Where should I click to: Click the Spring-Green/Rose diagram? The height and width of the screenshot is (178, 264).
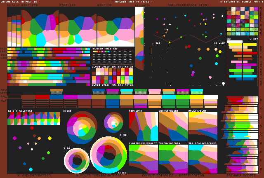(203, 159)
